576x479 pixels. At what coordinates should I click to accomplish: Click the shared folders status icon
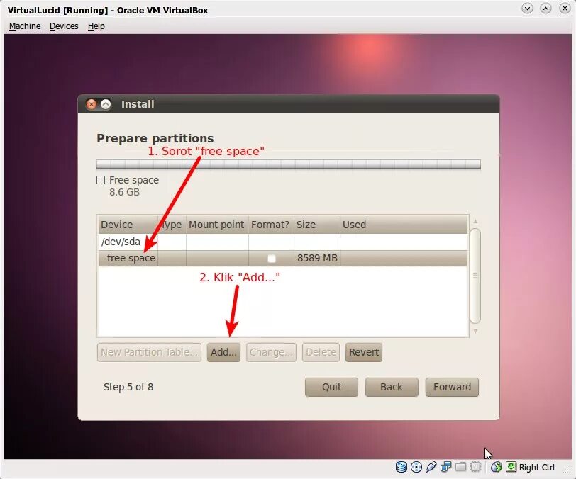tap(460, 467)
